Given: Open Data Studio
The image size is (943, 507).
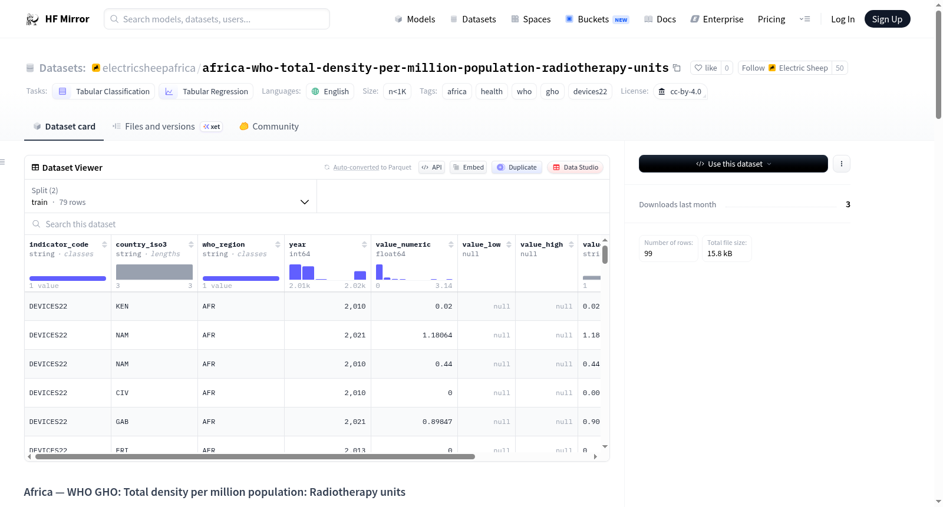Looking at the screenshot, I should tap(575, 167).
